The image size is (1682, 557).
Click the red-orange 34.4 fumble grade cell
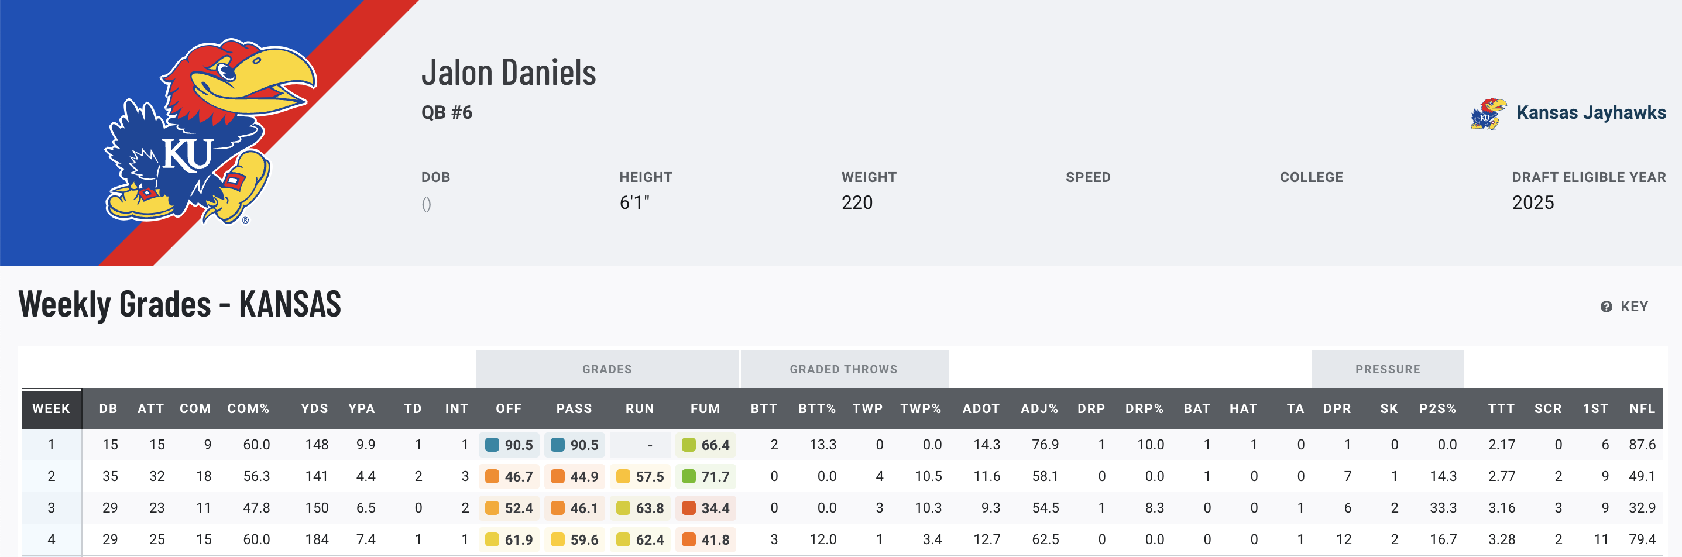706,508
